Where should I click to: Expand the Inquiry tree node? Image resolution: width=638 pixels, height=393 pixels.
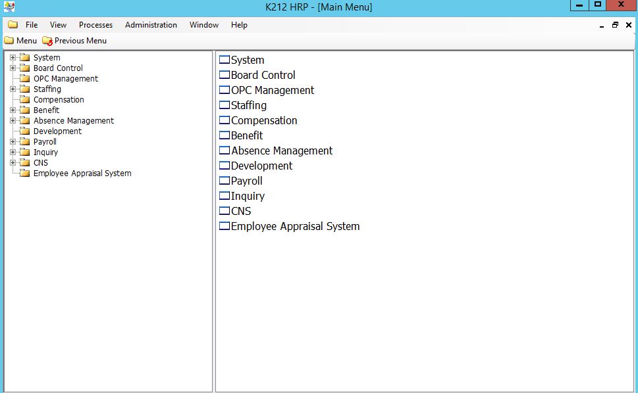(13, 152)
